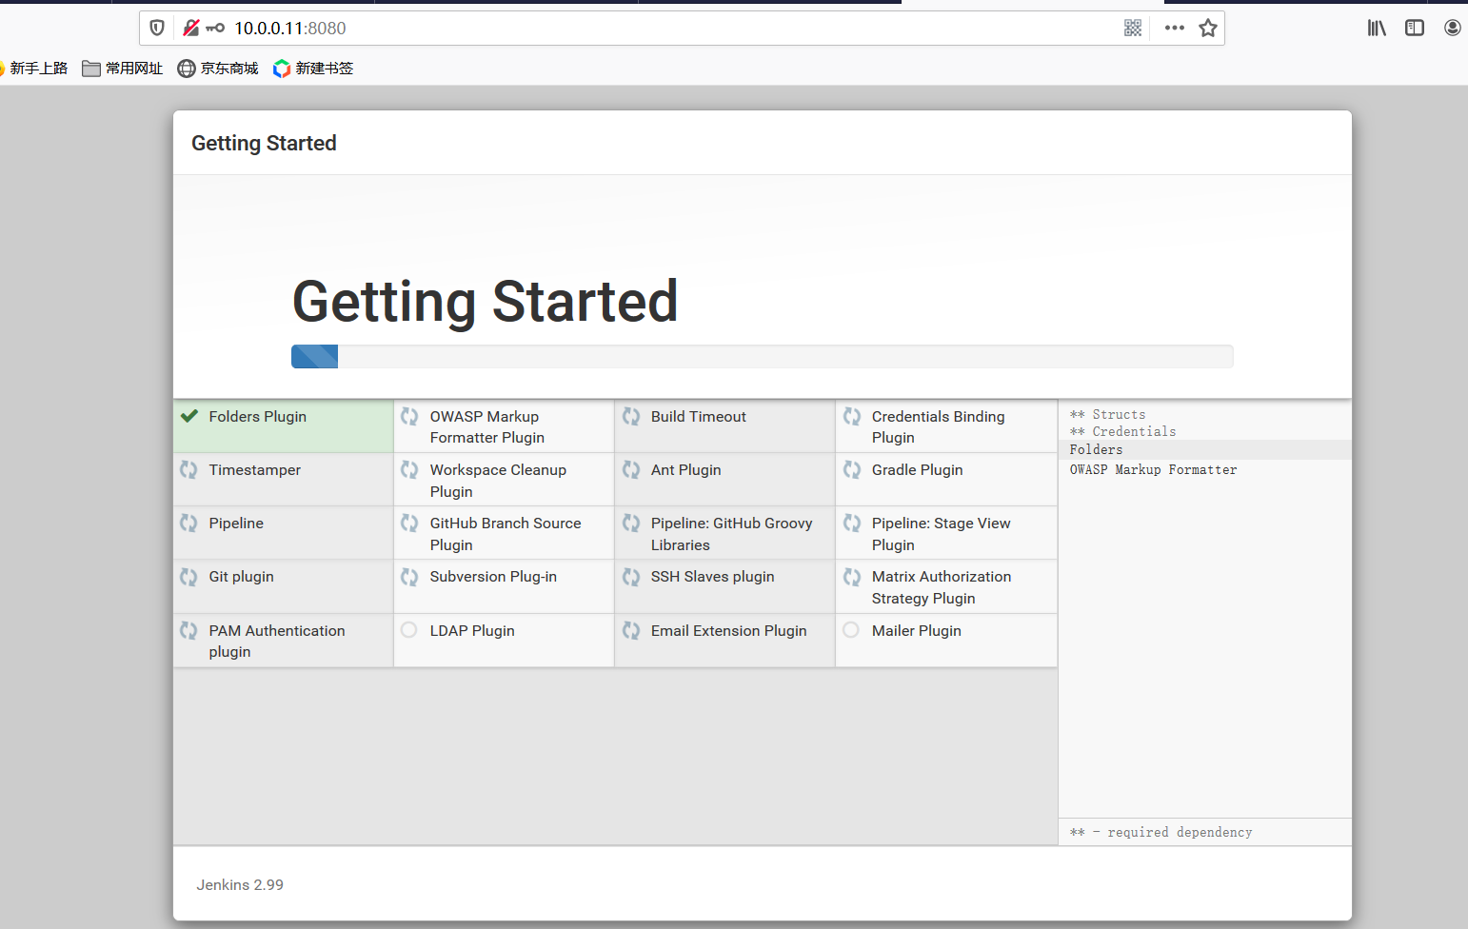This screenshot has height=929, width=1468.
Task: Click the spinner icon beside Timestamper
Action: pyautogui.click(x=188, y=469)
